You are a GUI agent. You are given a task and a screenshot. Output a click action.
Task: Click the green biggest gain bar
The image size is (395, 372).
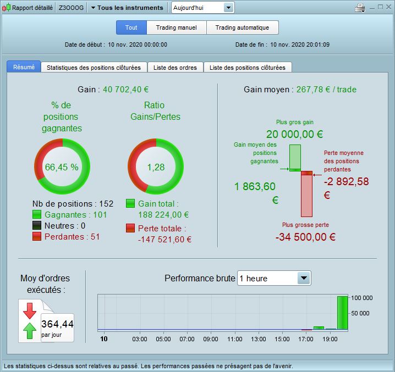click(x=295, y=158)
